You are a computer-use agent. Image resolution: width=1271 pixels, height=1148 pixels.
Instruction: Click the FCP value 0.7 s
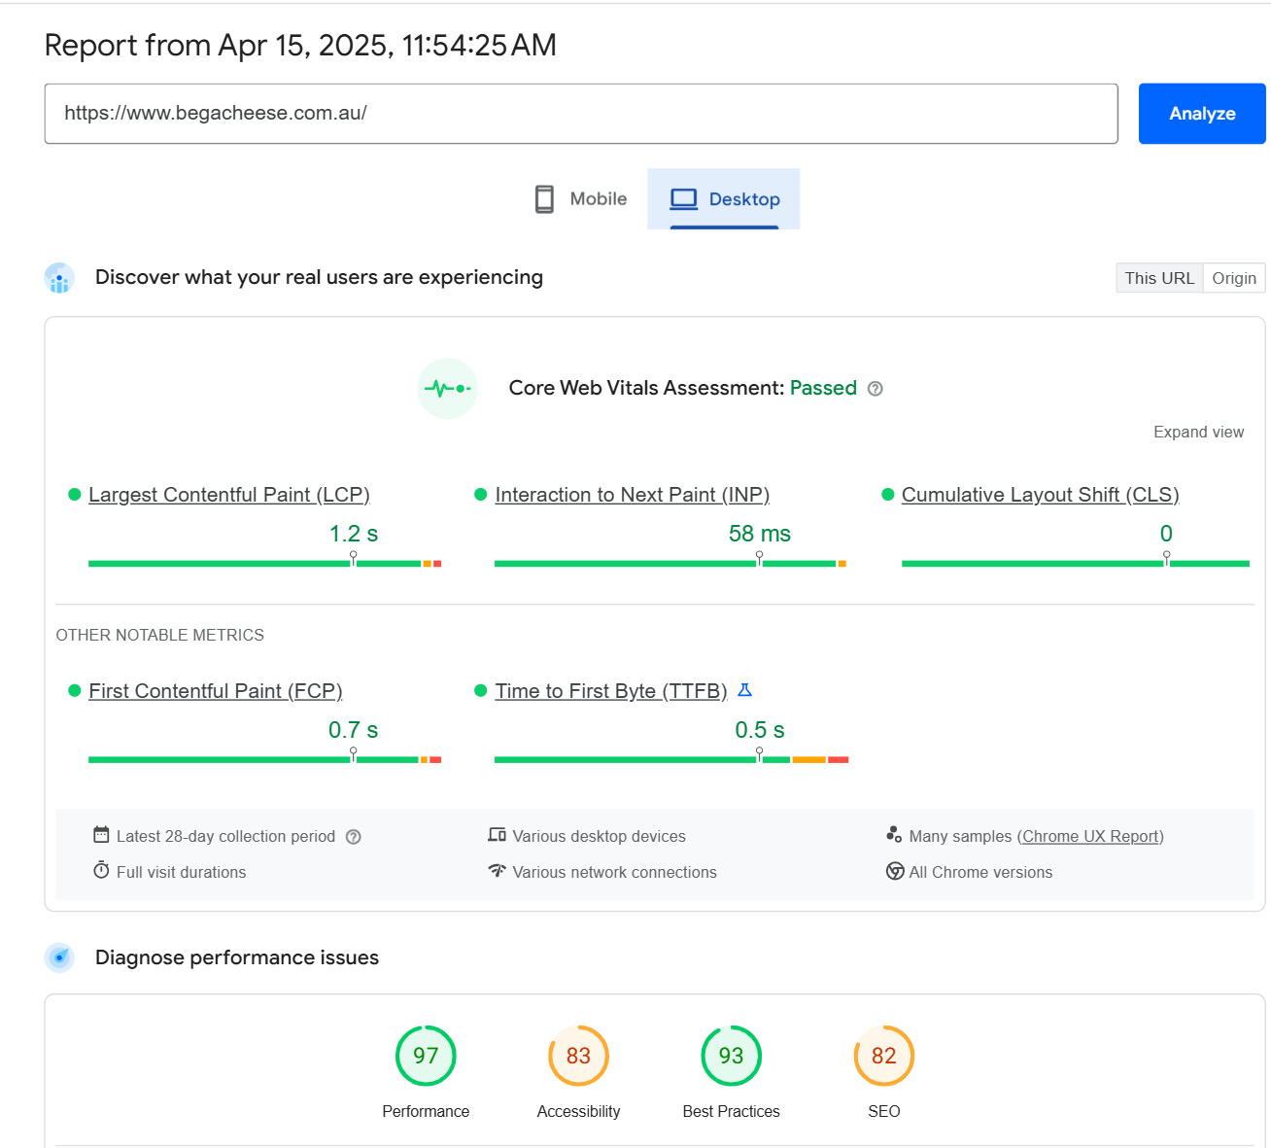(x=353, y=730)
